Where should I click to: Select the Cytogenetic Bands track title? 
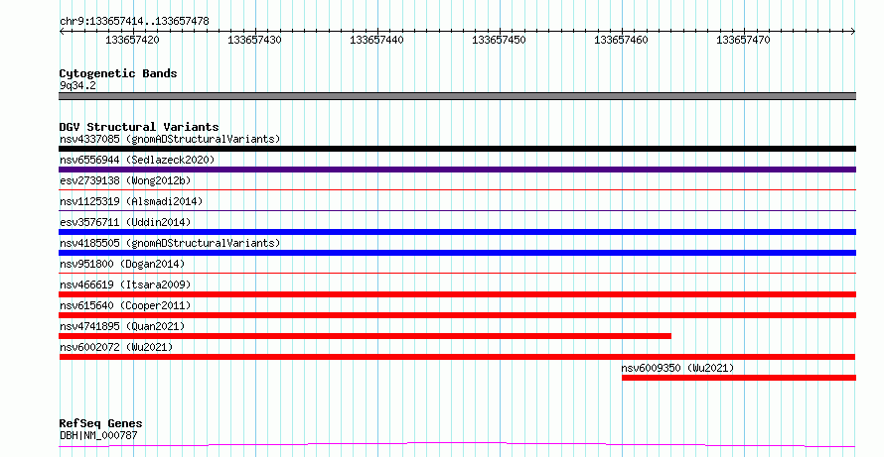click(x=118, y=73)
